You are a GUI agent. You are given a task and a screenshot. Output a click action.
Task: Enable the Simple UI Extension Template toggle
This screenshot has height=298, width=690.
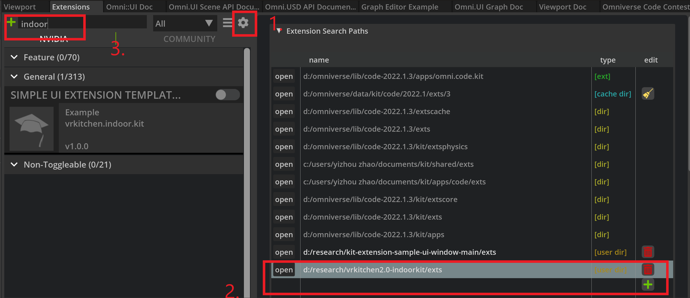pos(228,95)
